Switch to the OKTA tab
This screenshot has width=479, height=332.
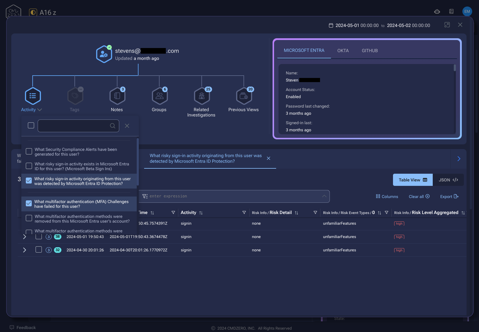point(343,51)
